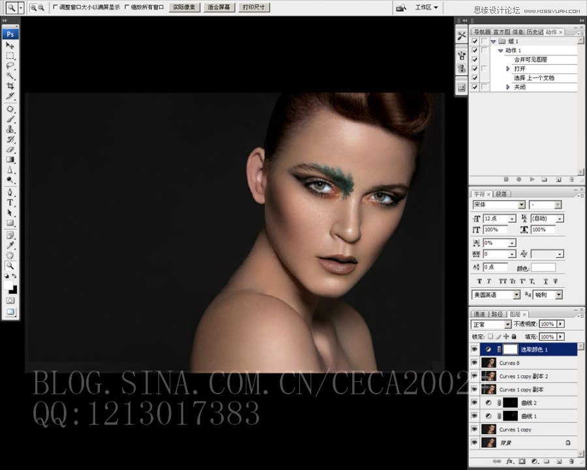
Task: Switch to the 历史记 tab
Action: [x=535, y=32]
